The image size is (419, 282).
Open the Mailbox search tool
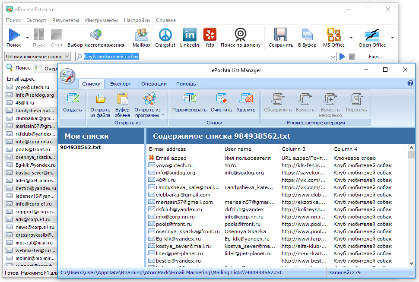(142, 35)
